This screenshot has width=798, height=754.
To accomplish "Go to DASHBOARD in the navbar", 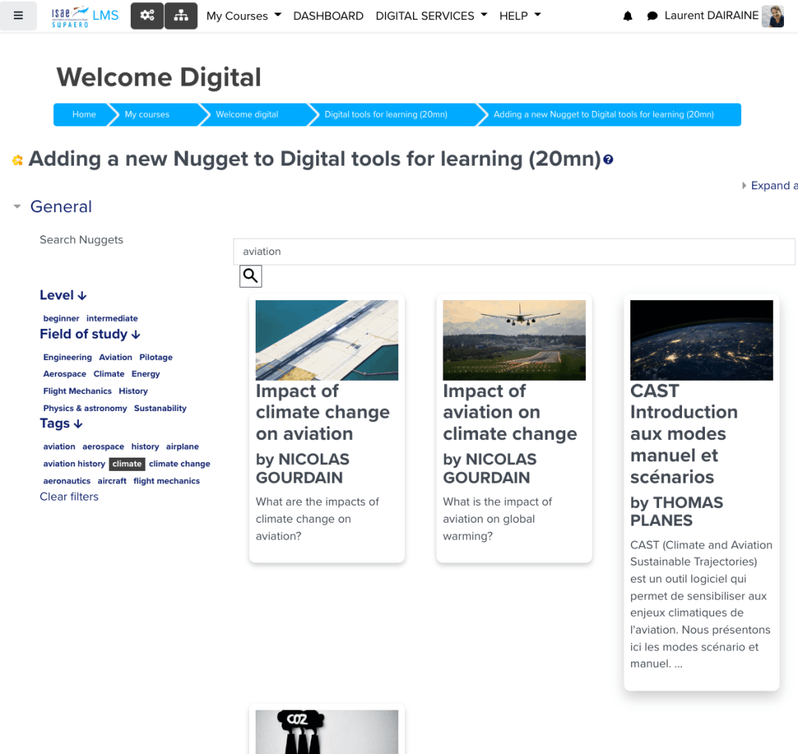I will 328,16.
